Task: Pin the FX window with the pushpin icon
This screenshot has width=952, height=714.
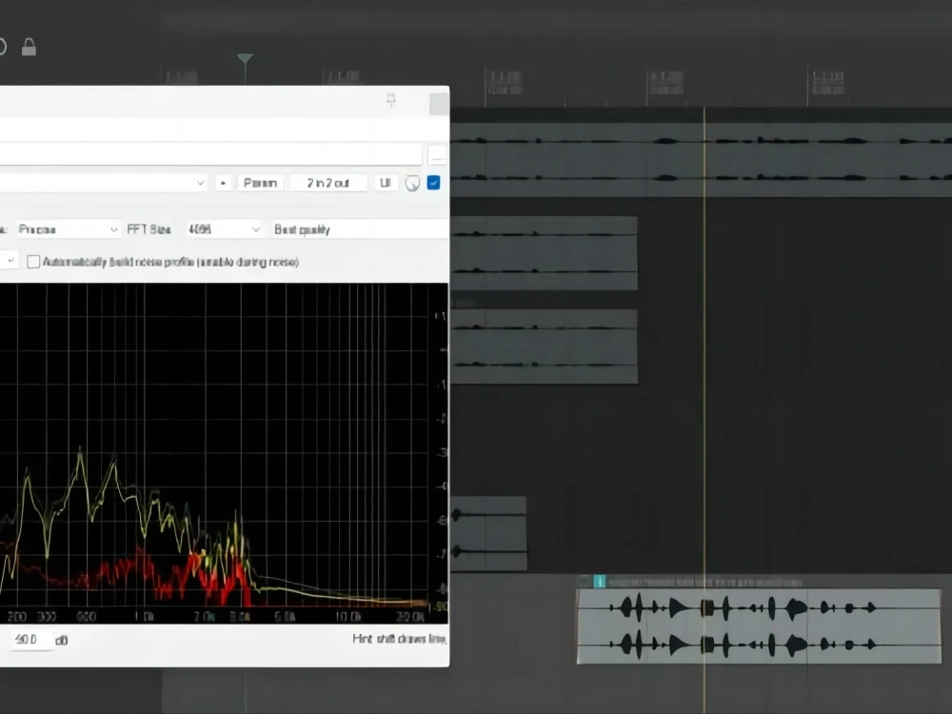Action: tap(391, 101)
